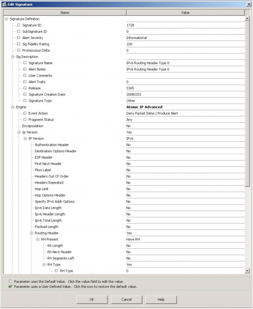
Task: Collapse the Signature Definition tree node
Action: [7, 19]
